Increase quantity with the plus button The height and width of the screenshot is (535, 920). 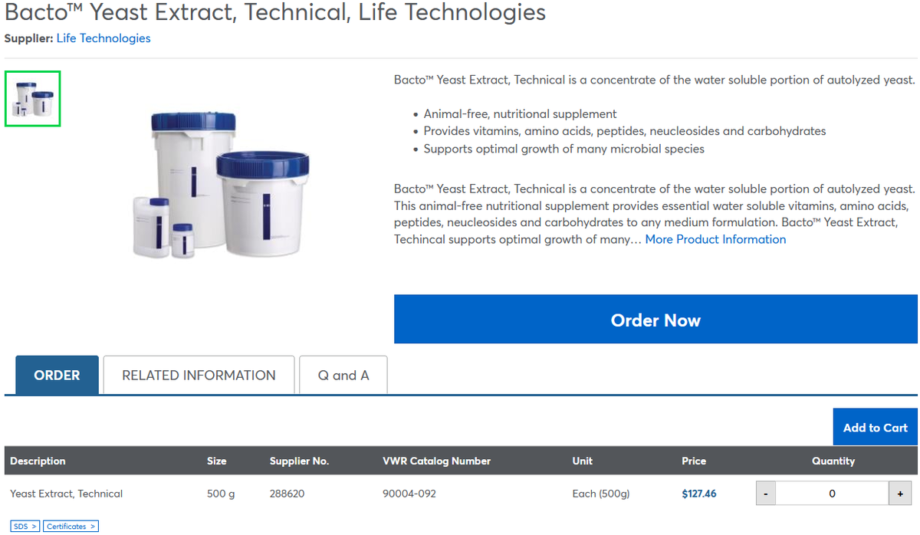(900, 494)
